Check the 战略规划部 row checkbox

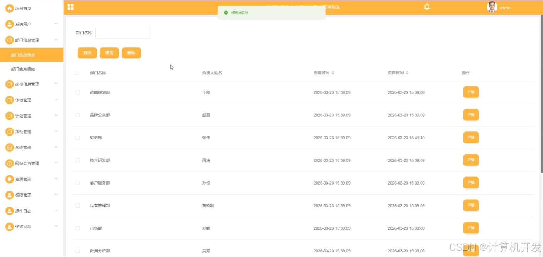click(78, 92)
